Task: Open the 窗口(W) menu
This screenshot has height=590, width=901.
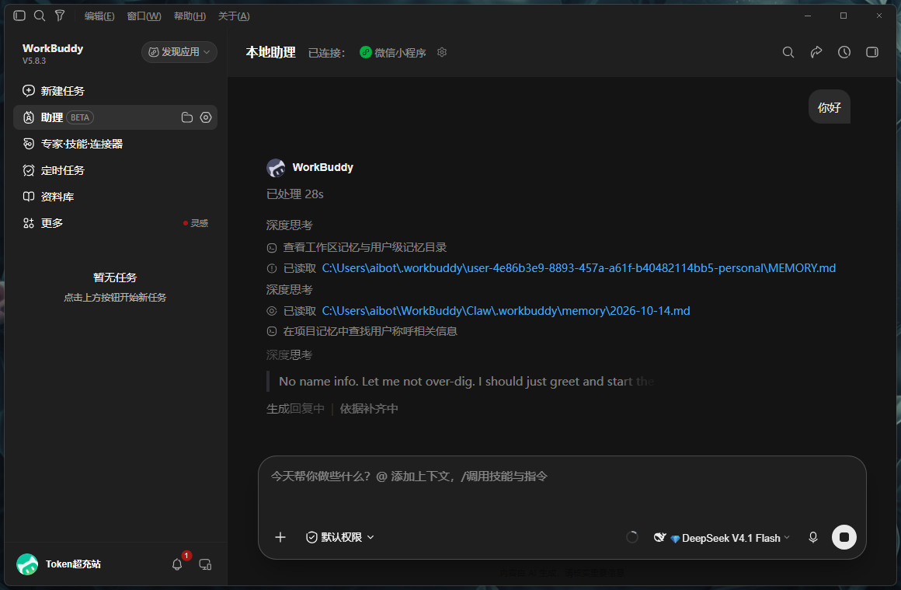Action: click(144, 16)
